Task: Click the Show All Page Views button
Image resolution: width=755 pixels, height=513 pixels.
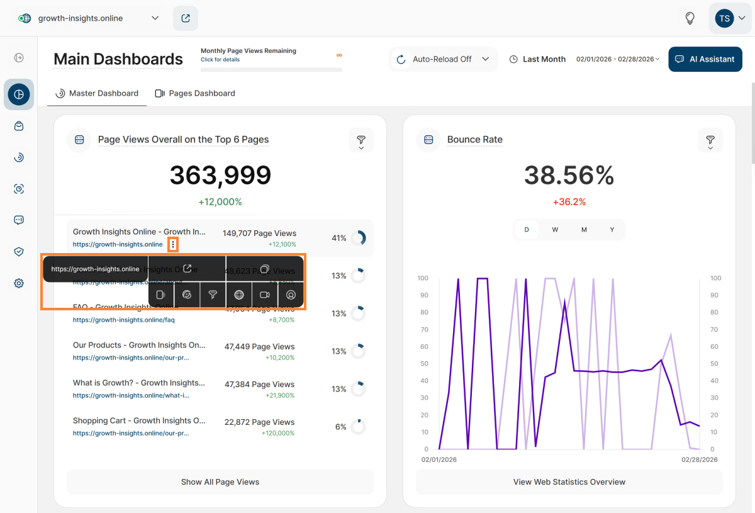Action: tap(220, 482)
